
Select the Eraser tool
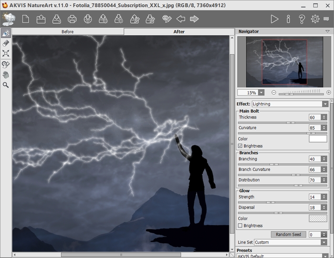pyautogui.click(x=6, y=43)
